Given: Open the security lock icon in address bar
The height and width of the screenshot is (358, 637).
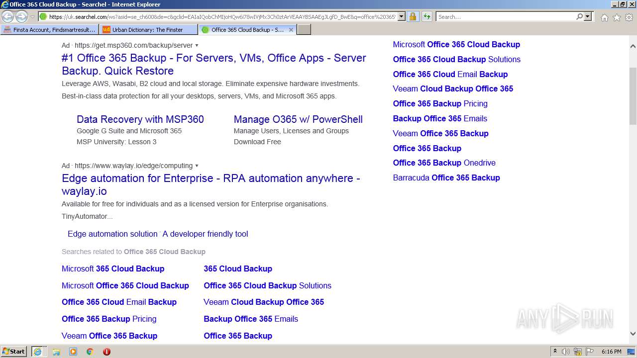Looking at the screenshot, I should 413,16.
